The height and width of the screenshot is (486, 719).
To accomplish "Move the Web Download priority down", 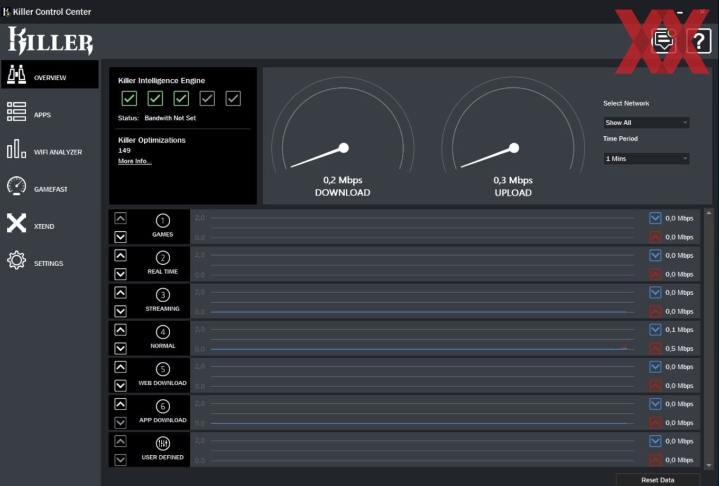I will [121, 385].
